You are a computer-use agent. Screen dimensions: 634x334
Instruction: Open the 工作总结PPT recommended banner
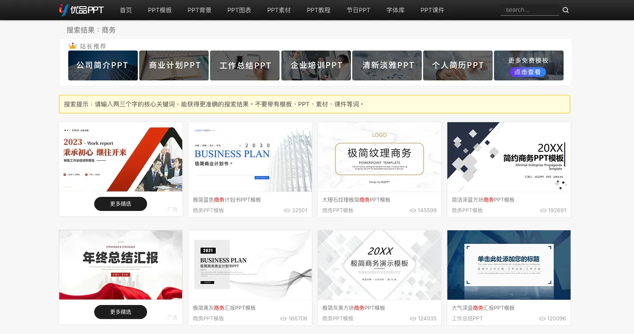click(x=245, y=65)
